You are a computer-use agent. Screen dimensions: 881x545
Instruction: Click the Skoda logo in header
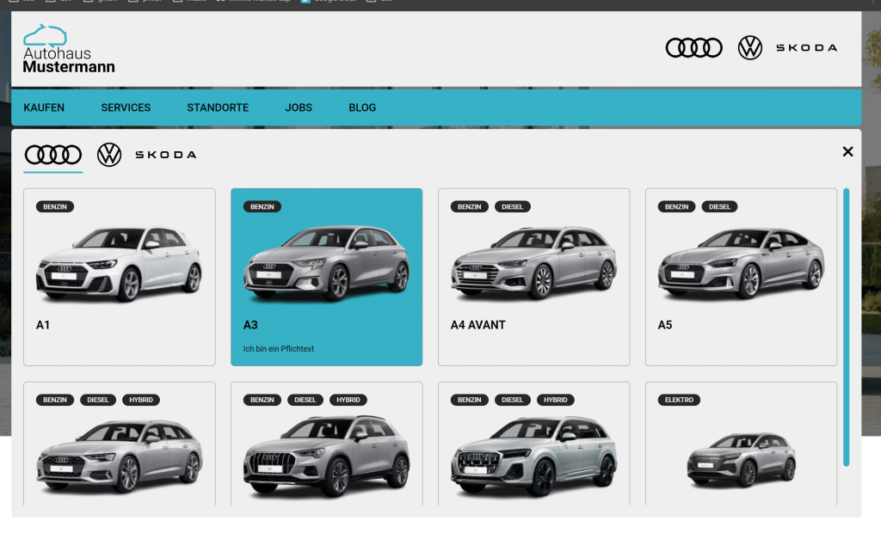click(806, 48)
